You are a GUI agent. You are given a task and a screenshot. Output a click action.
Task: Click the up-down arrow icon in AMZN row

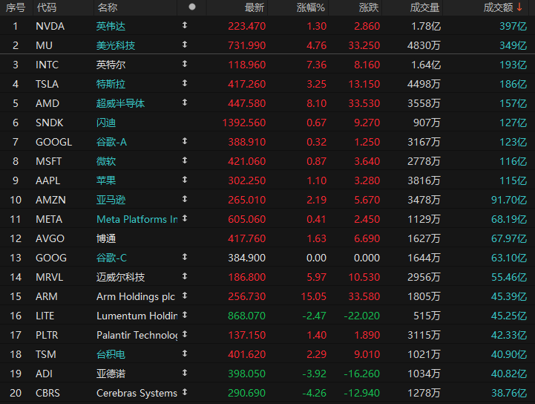185,199
